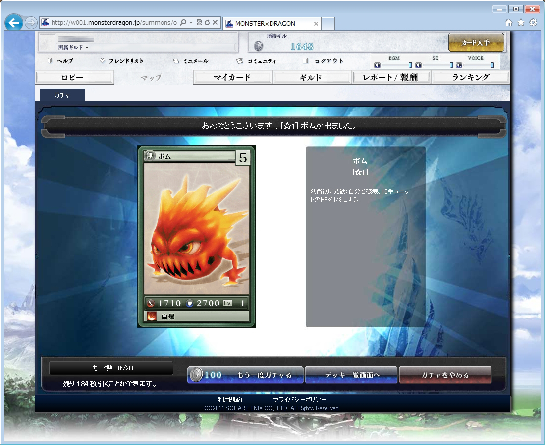Click the card cost number 5
This screenshot has width=545, height=445.
[x=243, y=158]
